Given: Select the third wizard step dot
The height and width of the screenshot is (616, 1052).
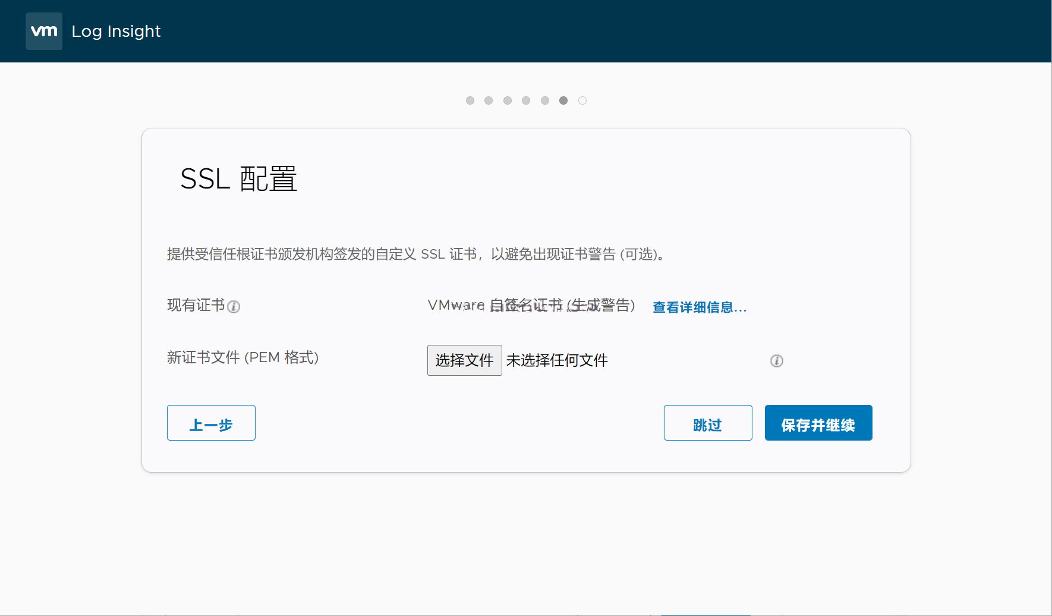Looking at the screenshot, I should 508,100.
